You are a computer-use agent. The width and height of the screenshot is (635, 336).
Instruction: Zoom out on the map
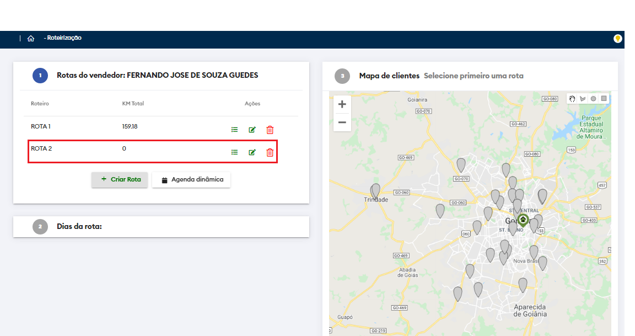point(342,122)
